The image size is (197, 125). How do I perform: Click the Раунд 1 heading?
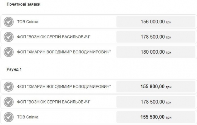14,69
